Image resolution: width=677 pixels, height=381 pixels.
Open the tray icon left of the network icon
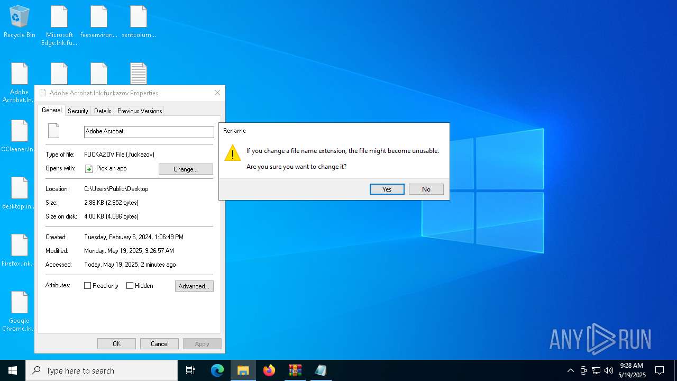(x=583, y=370)
